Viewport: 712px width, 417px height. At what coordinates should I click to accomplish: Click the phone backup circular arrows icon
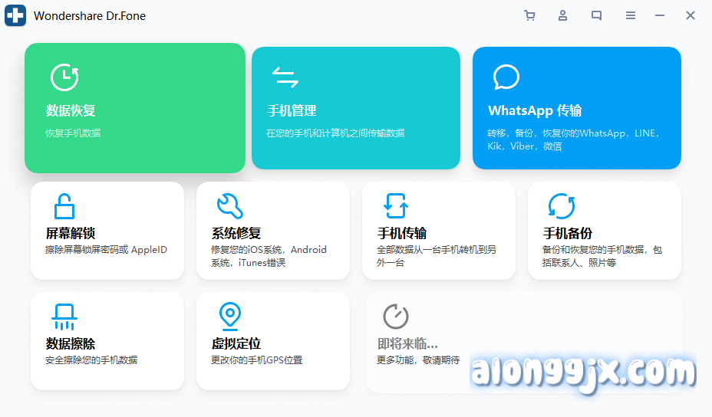[561, 206]
